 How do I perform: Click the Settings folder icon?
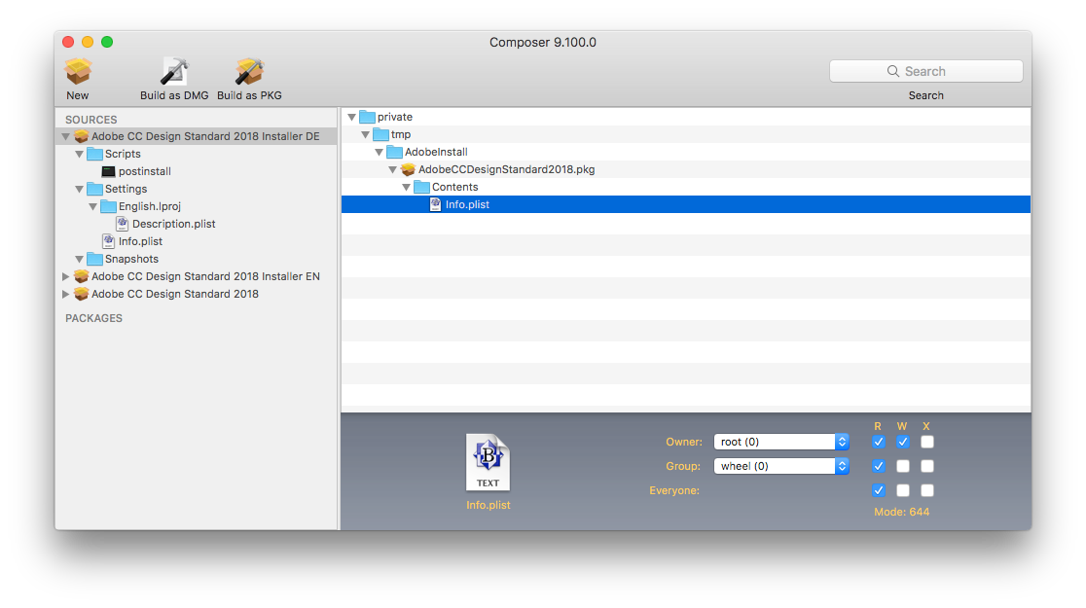[95, 189]
